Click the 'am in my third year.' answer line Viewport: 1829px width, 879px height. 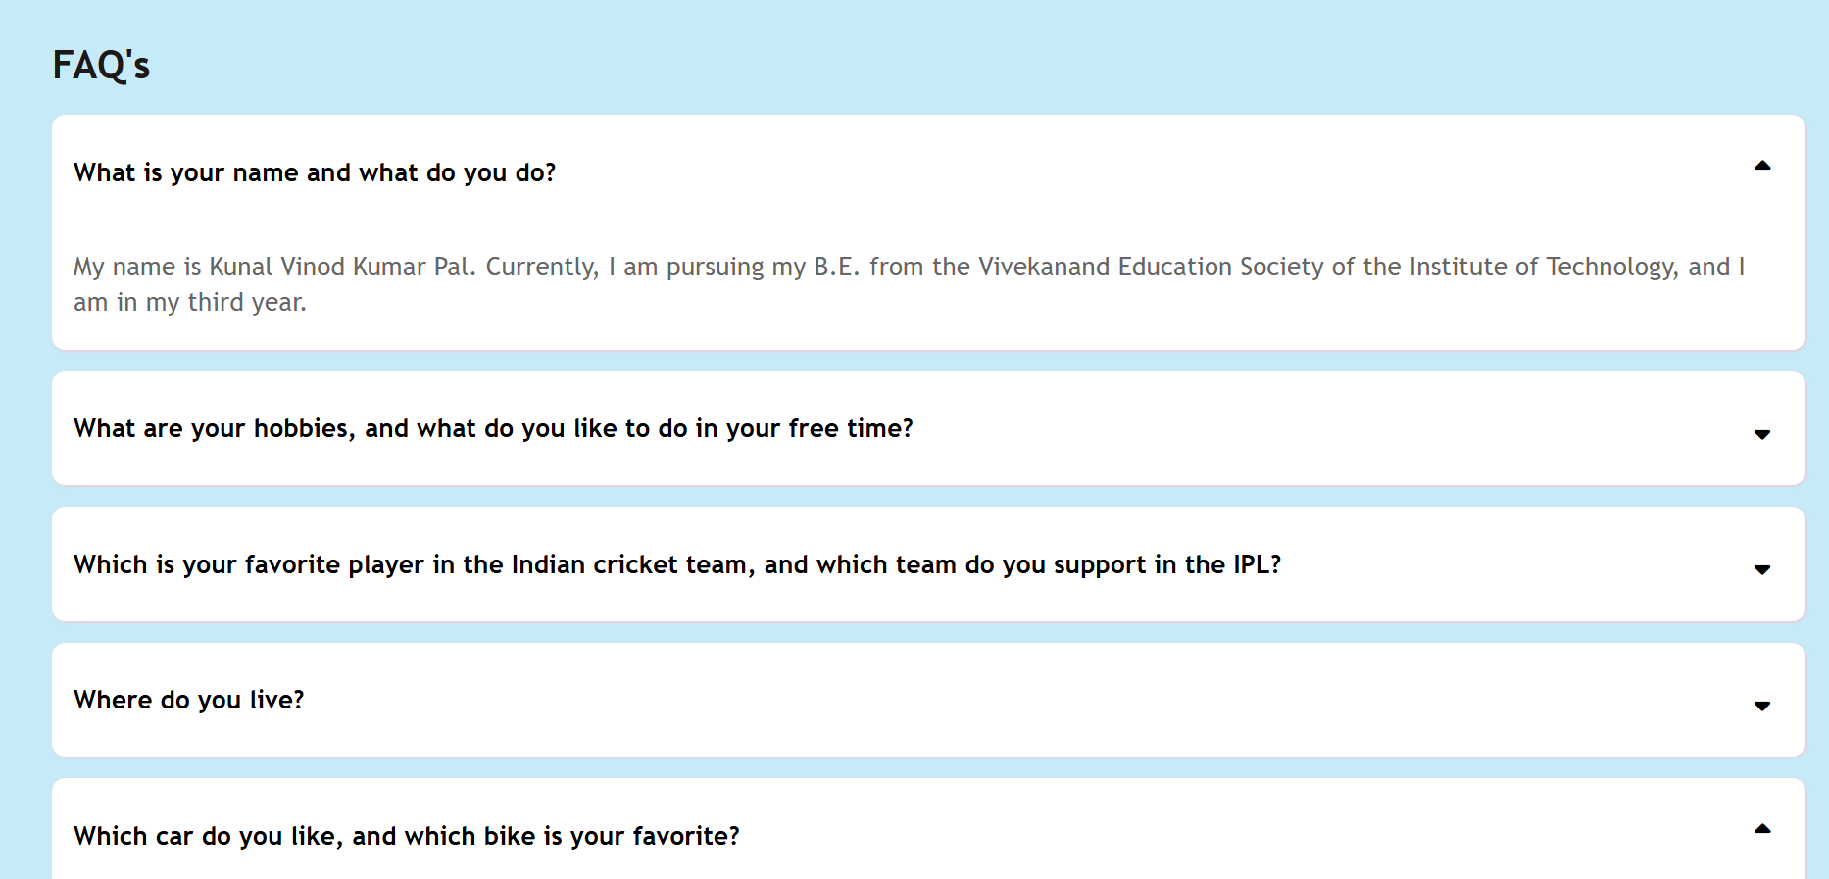tap(190, 303)
